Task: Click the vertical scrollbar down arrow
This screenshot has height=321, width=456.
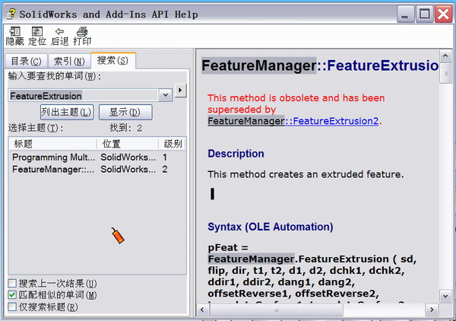Action: click(445, 296)
